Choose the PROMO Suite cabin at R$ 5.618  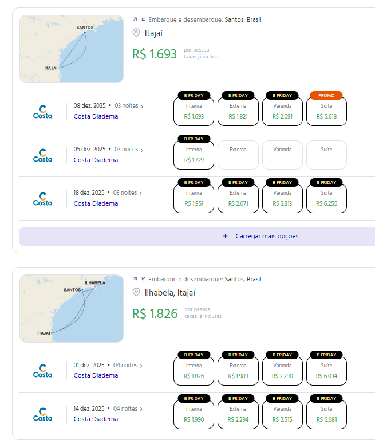[326, 111]
